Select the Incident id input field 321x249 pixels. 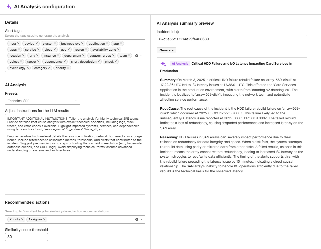coord(231,39)
